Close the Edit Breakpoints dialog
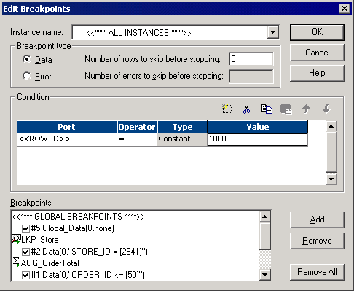Viewport: 354px width, 291px height. tap(345, 9)
